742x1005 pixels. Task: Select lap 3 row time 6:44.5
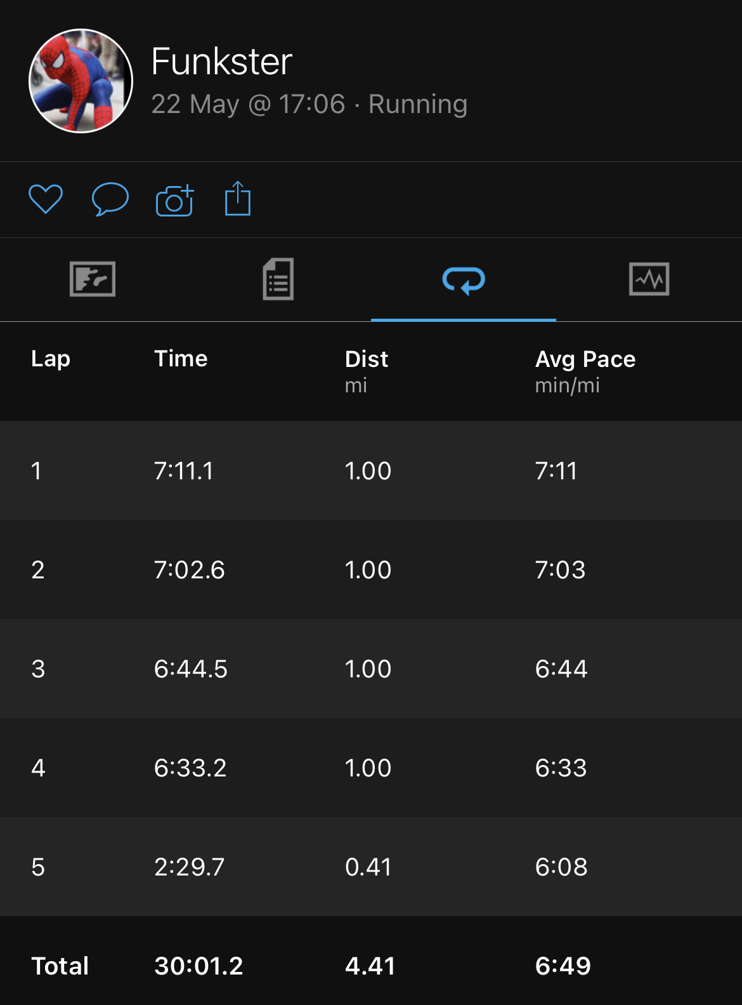point(190,669)
